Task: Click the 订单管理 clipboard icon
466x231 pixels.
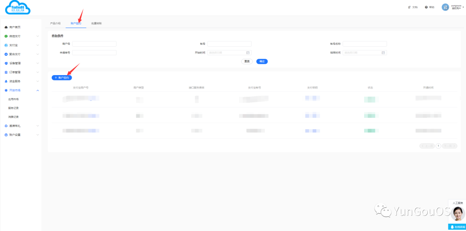Action: (6, 72)
